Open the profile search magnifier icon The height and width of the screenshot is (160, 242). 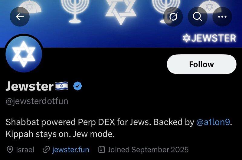click(x=198, y=17)
